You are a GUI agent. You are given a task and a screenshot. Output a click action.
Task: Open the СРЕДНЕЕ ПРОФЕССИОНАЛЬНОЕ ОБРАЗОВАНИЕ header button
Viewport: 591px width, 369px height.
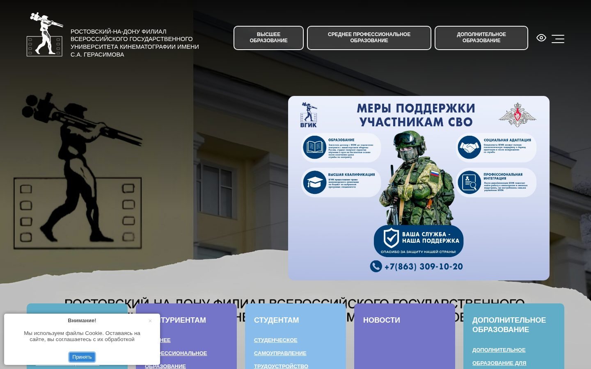coord(369,38)
